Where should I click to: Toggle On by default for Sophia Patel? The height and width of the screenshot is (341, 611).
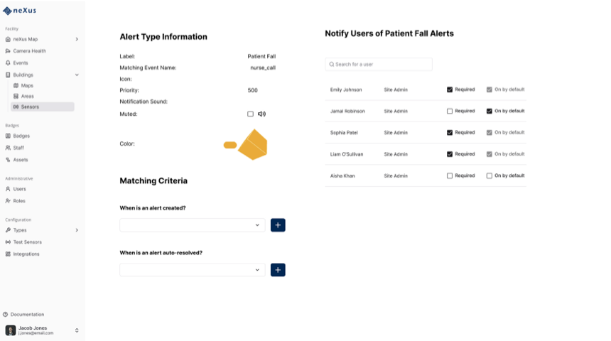coord(490,133)
